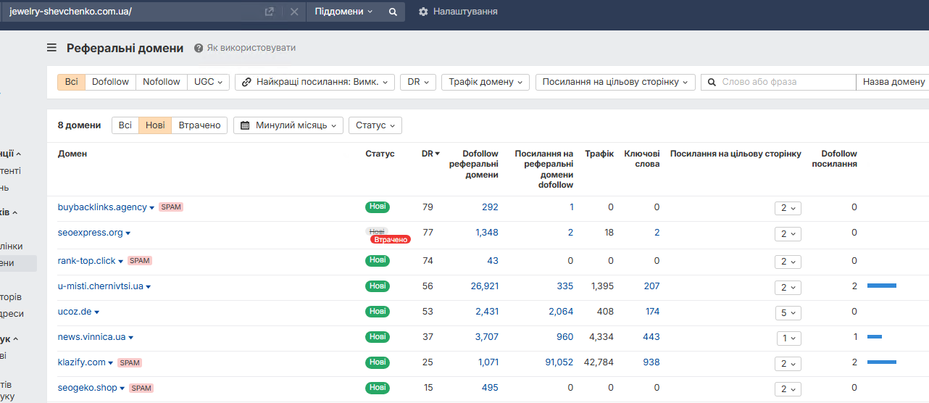929x403 pixels.
Task: Open the u-misti.chernivtsi.ua domain link
Action: click(x=100, y=286)
